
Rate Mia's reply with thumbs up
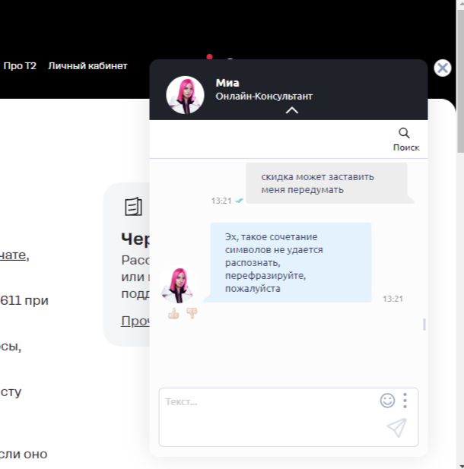click(x=173, y=313)
